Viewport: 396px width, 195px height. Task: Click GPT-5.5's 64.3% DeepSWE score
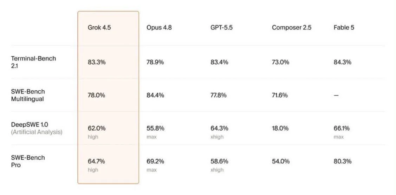220,128
